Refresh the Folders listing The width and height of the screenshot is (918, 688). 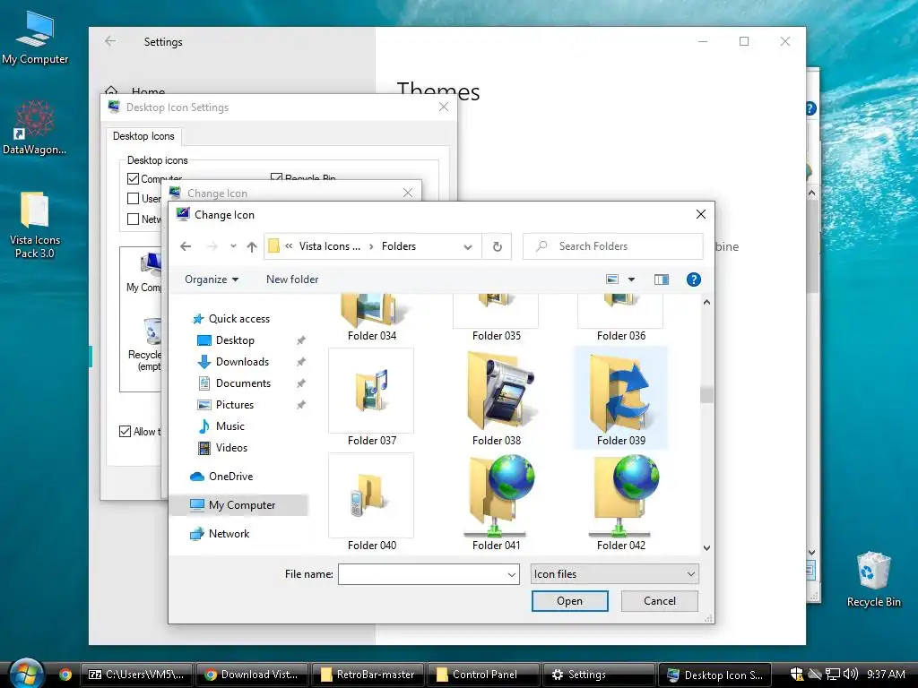click(x=497, y=246)
